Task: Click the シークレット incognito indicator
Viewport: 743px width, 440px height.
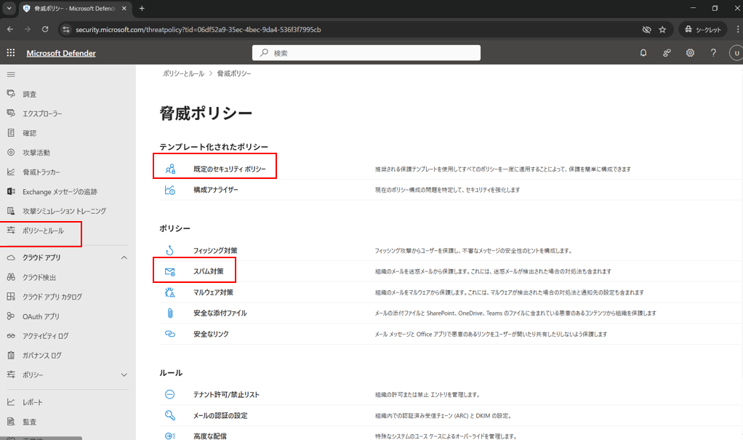Action: point(703,29)
